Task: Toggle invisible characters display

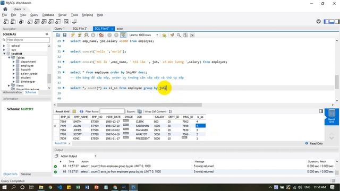Action: (x=185, y=35)
